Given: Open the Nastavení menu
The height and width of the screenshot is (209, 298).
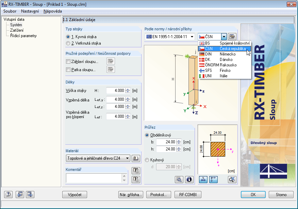Looking at the screenshot, I should coord(31,11).
